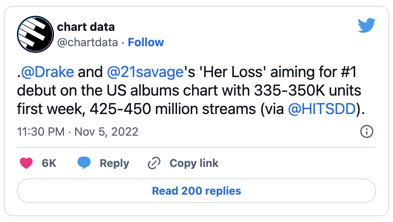
Task: Like the tweet with heart icon
Action: (26, 163)
